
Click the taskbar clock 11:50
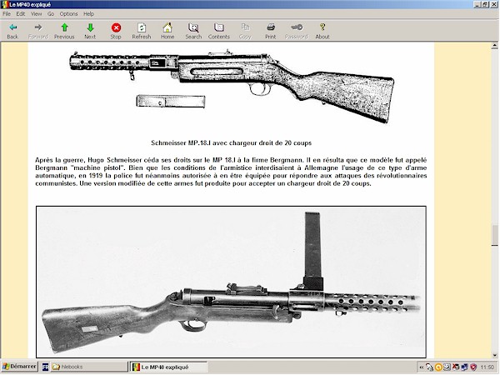[x=487, y=367]
